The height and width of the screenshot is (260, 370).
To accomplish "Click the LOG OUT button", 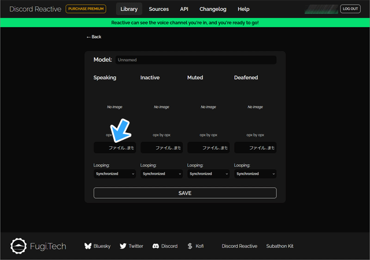I will tap(350, 9).
